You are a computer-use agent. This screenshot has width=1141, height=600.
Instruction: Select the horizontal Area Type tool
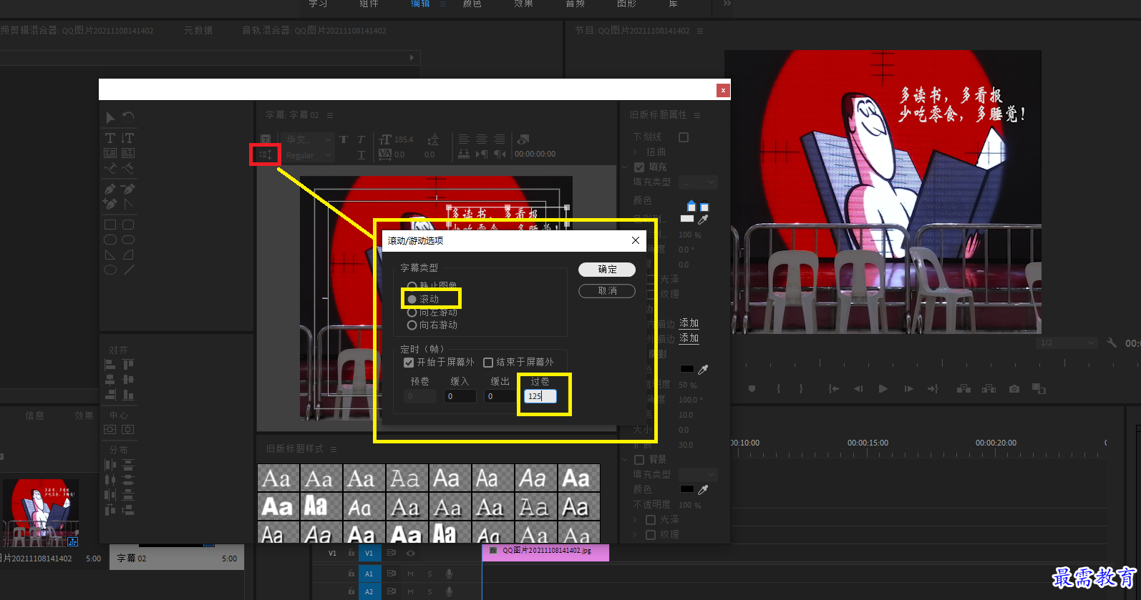(x=110, y=153)
